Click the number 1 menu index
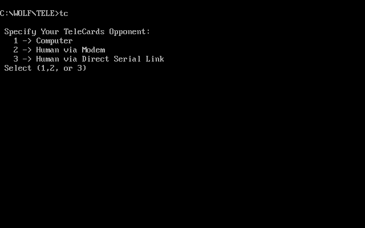 pyautogui.click(x=16, y=40)
